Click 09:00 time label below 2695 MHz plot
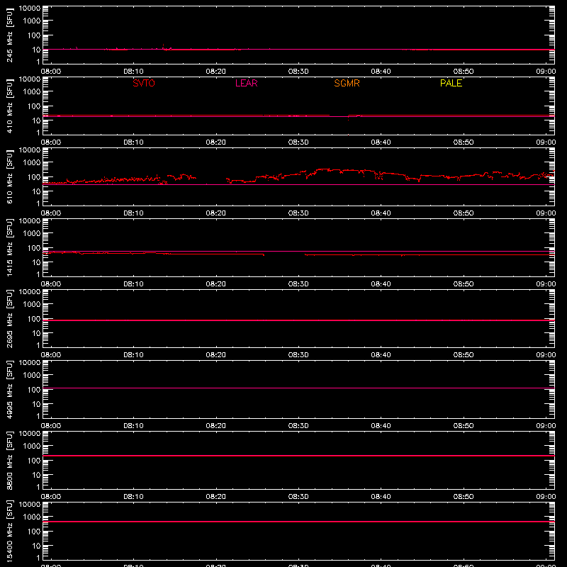 [x=546, y=355]
